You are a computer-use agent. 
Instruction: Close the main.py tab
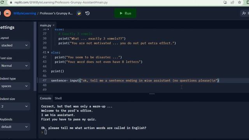coord(54,25)
